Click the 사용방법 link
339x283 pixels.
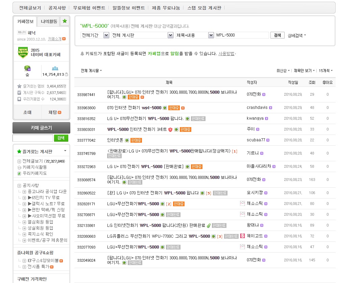coord(226,53)
